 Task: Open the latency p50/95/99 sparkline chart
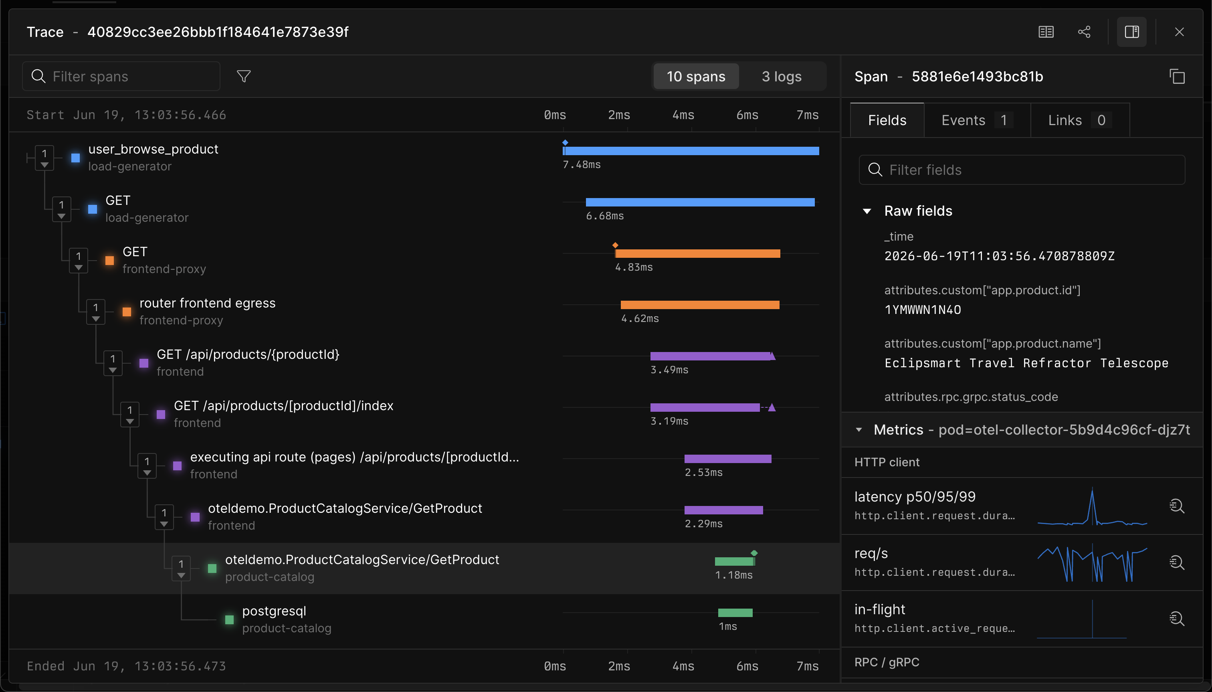[x=1092, y=506]
